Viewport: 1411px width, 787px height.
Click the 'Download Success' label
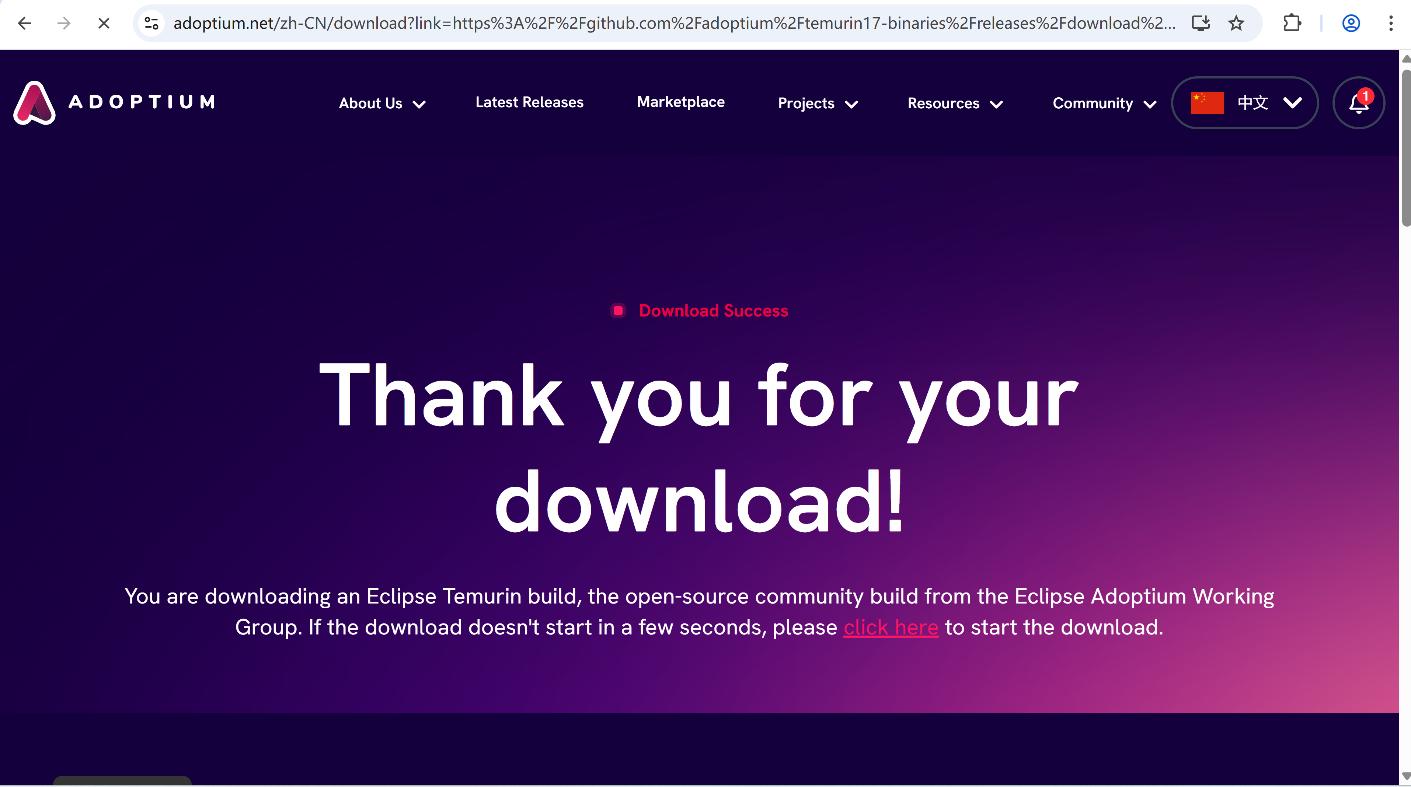713,311
